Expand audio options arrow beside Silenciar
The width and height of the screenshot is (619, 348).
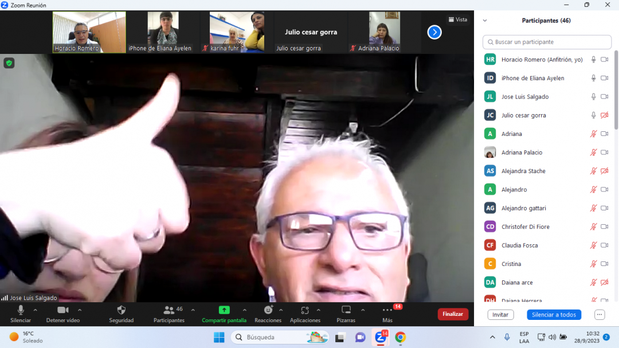35,310
